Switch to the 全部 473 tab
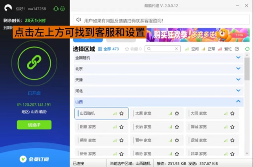Screen dimensions: 253x167 pyautogui.click(x=108, y=49)
